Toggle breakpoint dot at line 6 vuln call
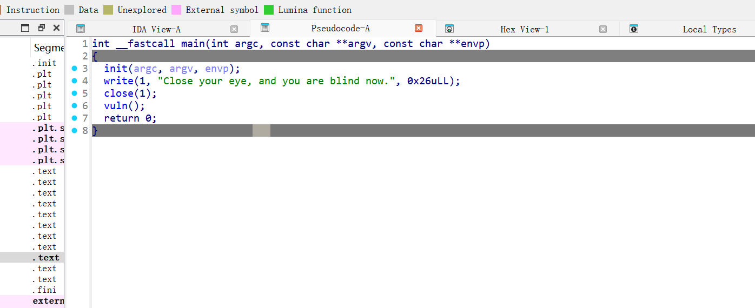The width and height of the screenshot is (755, 308). pos(75,105)
